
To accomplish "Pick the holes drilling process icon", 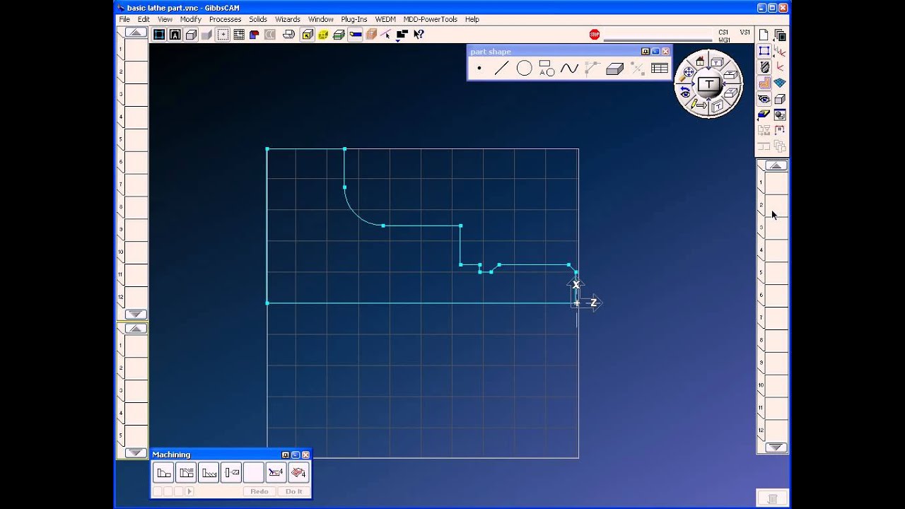I will click(231, 473).
